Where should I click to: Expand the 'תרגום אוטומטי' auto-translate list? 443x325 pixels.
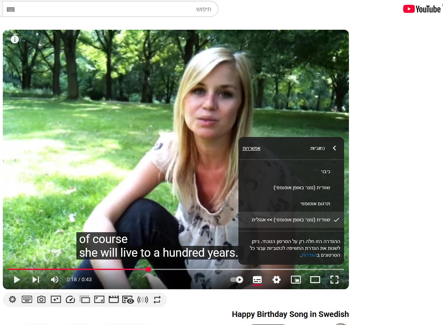[x=315, y=204]
